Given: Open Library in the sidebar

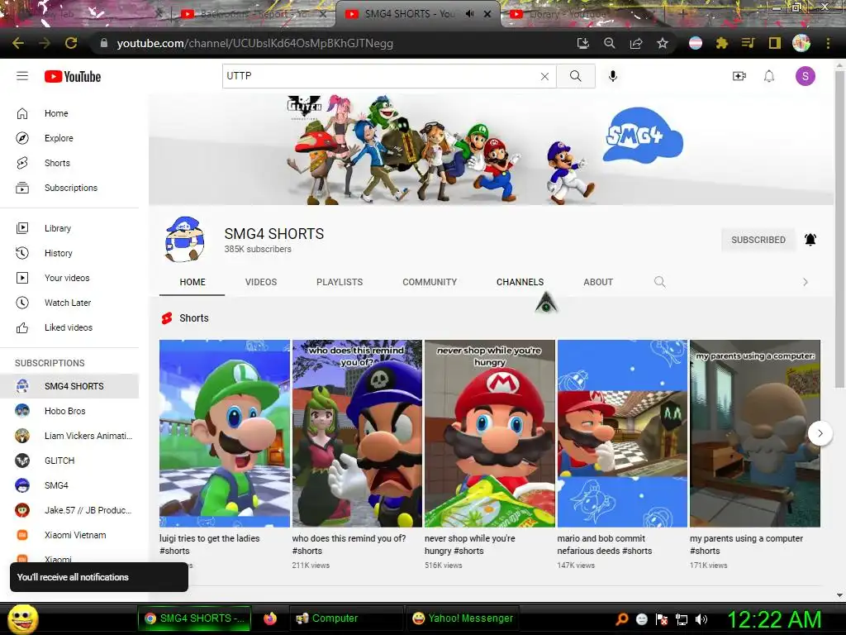Looking at the screenshot, I should point(69,228).
